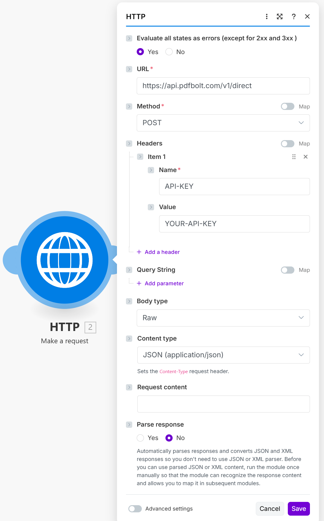324x521 pixels.
Task: Expand the URL field info chevron
Action: point(129,69)
